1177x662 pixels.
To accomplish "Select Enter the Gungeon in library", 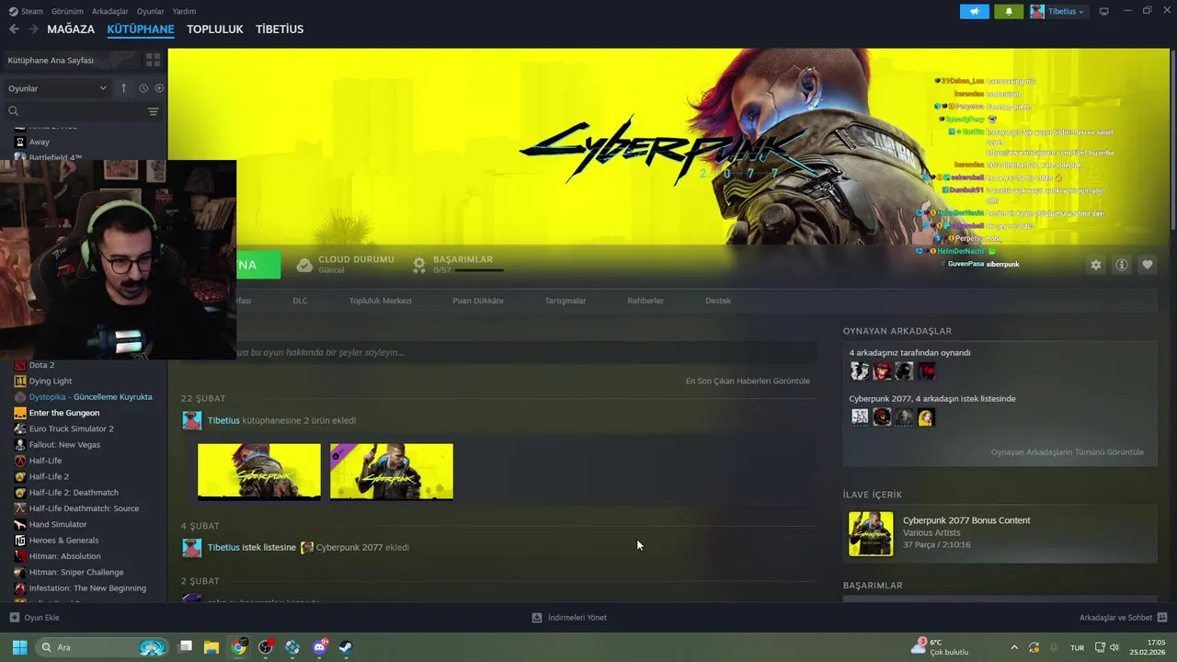I will pos(64,413).
